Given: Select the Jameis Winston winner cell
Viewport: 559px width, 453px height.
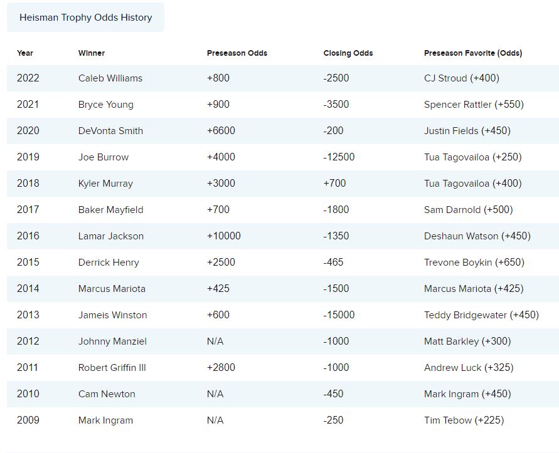Looking at the screenshot, I should [113, 315].
